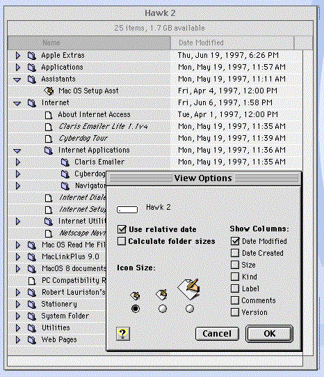The width and height of the screenshot is (324, 377).
Task: Enable the Comments column checkbox
Action: pyautogui.click(x=235, y=300)
